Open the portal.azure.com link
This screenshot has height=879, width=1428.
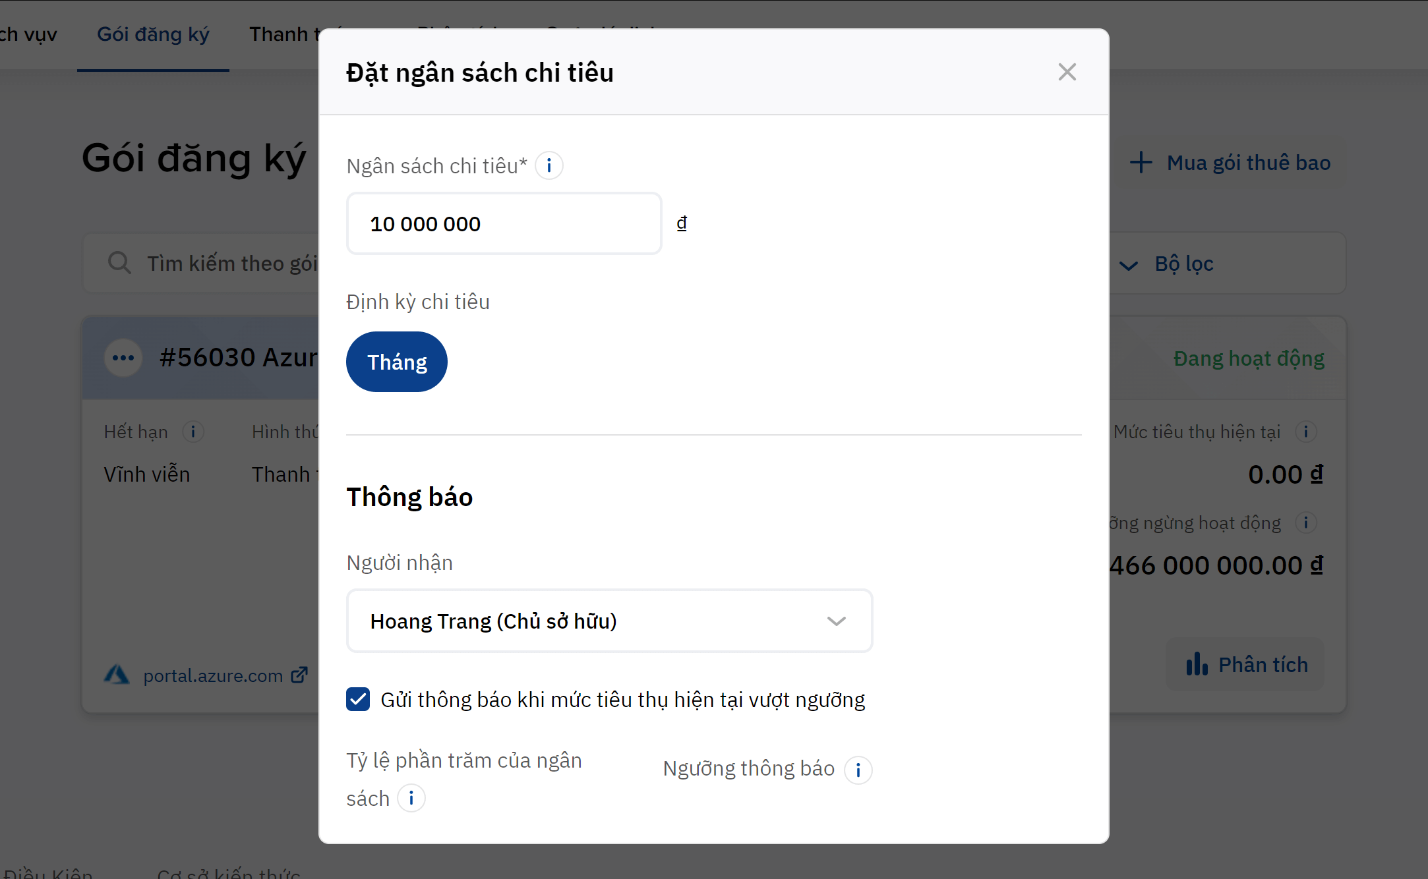coord(213,675)
